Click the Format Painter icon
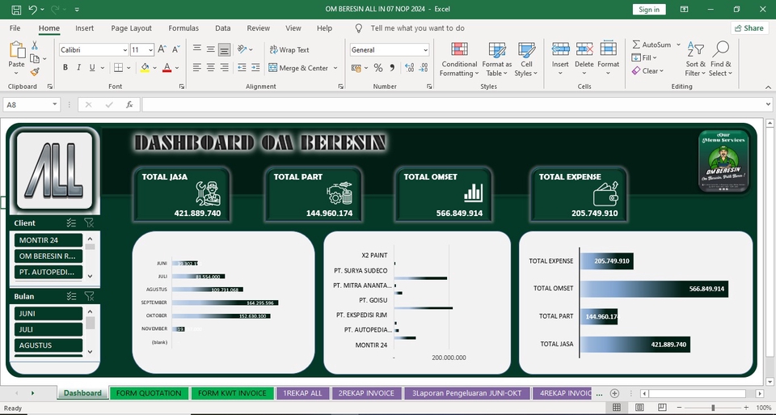 click(35, 72)
